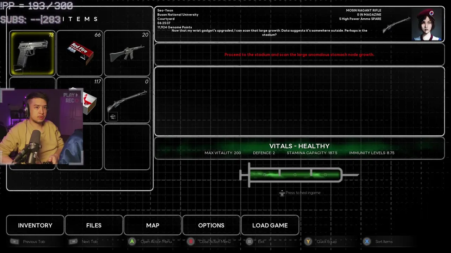Click the yellow Y Quick Equip icon

tap(308, 241)
